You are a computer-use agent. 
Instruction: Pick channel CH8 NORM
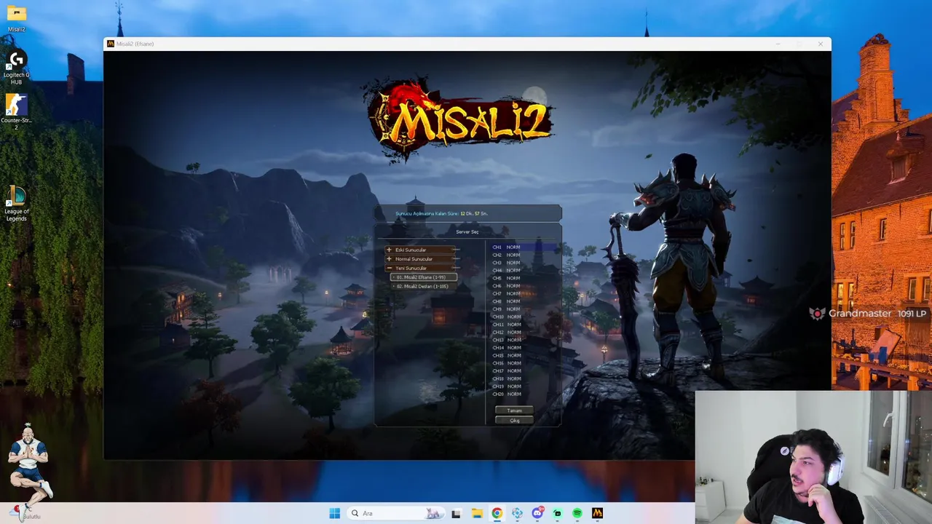tap(523, 301)
